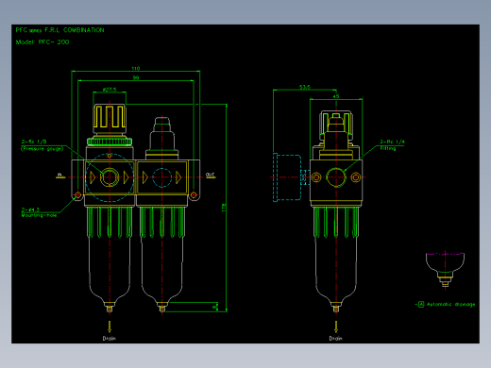491x368 pixels.
Task: Click the '2-ø4.3 Mounting-hole' annotation
Action: pyautogui.click(x=39, y=212)
